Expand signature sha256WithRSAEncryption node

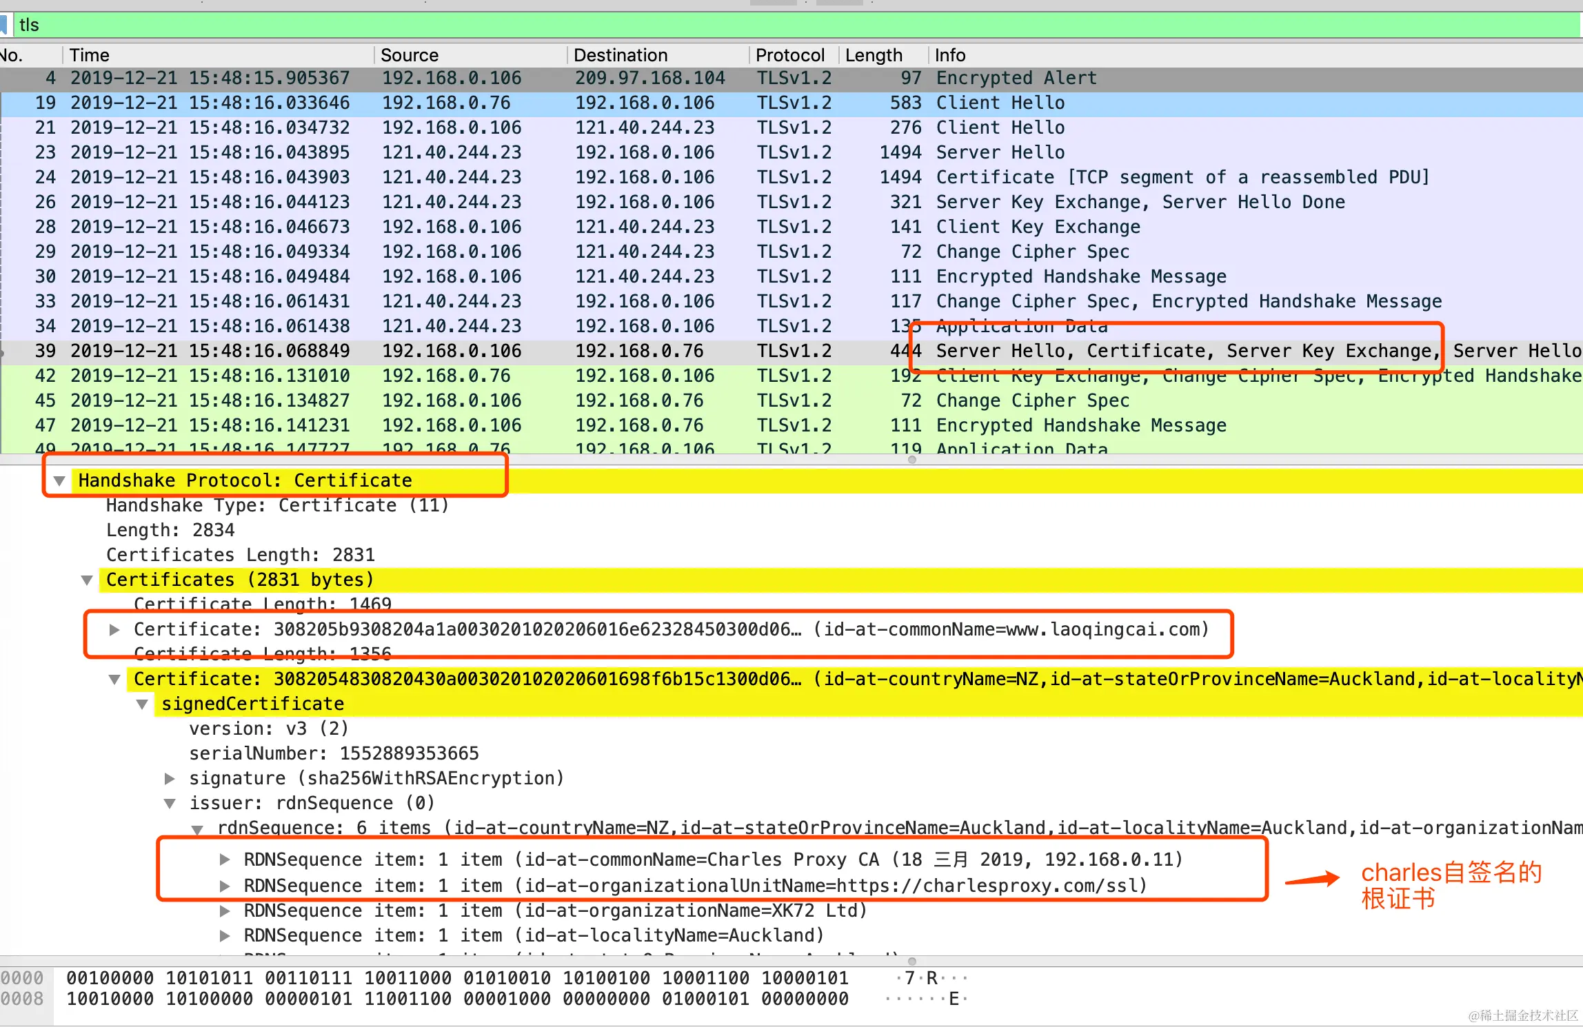tap(170, 778)
